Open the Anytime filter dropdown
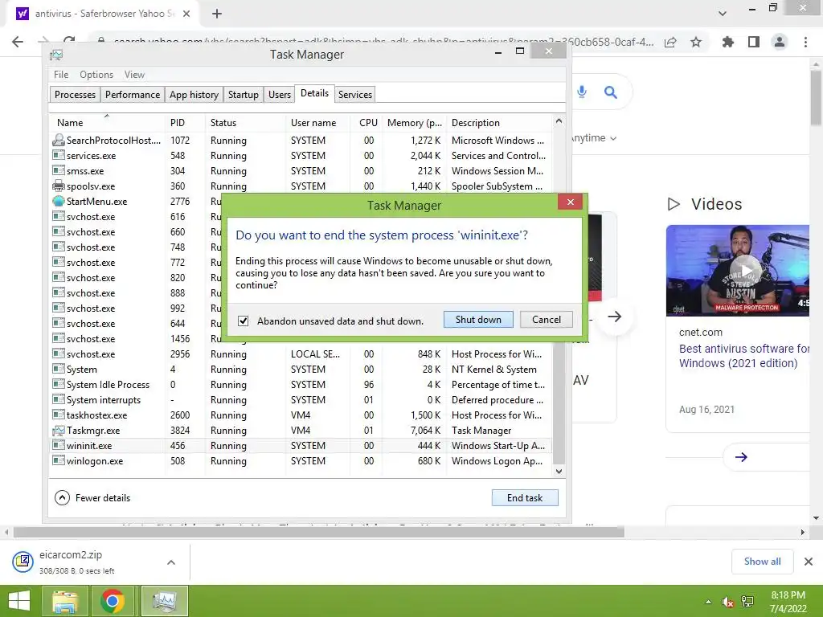Screen dimensions: 823x617 pos(594,138)
